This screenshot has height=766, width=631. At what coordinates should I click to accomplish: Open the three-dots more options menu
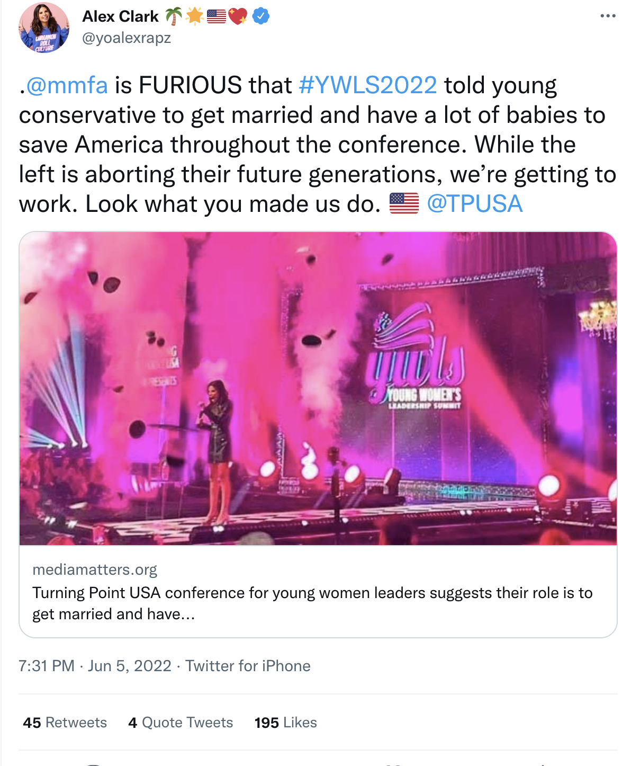(608, 16)
